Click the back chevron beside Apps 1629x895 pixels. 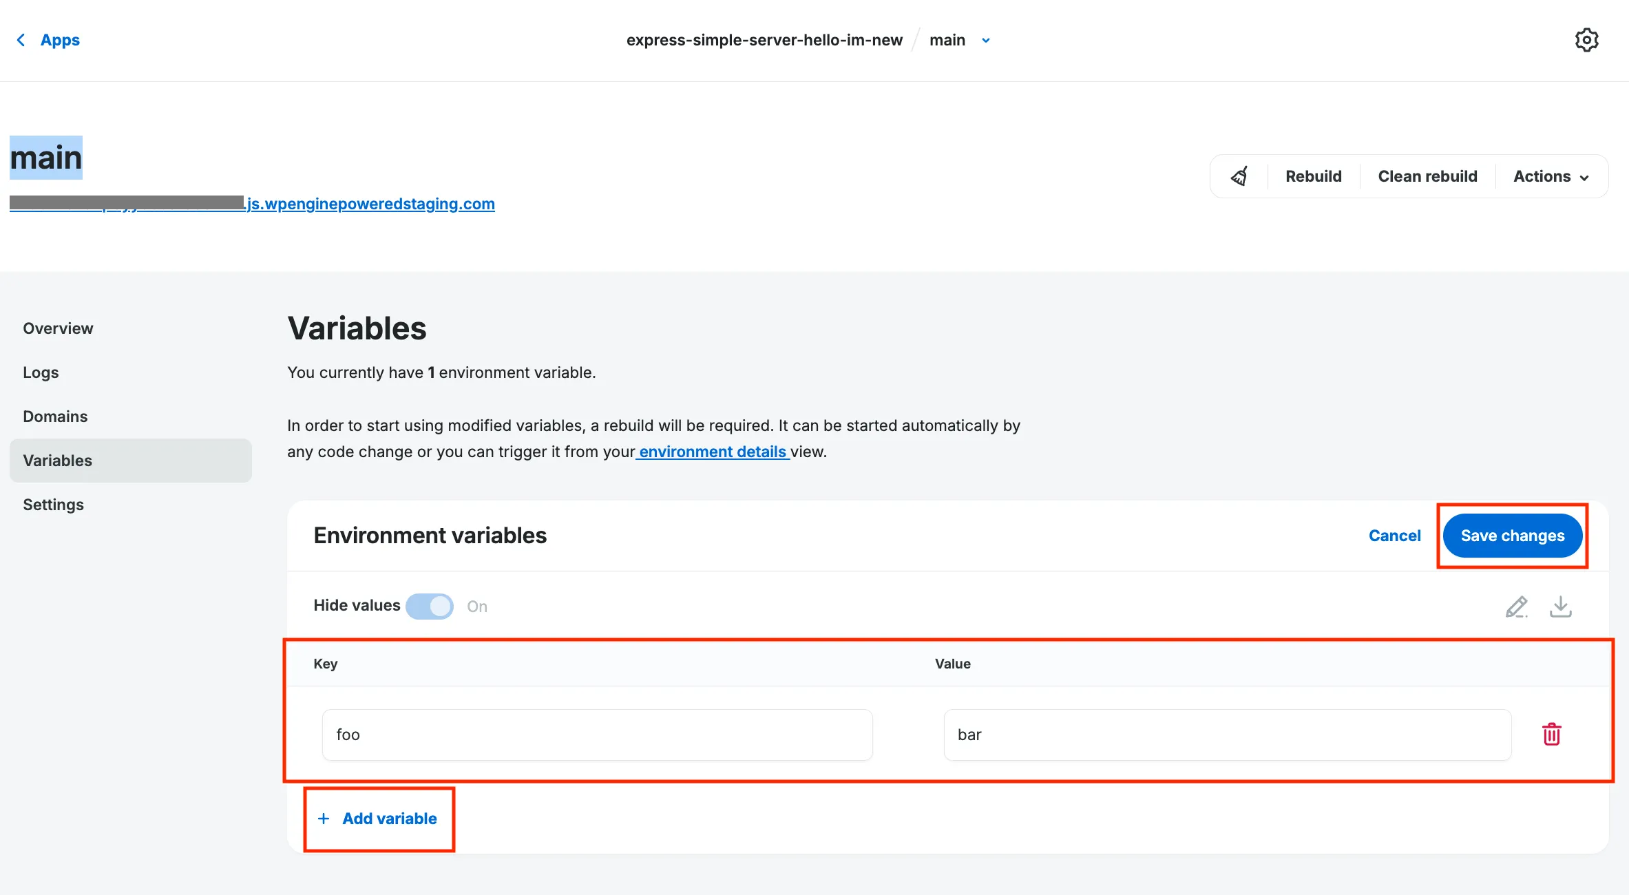pos(21,40)
